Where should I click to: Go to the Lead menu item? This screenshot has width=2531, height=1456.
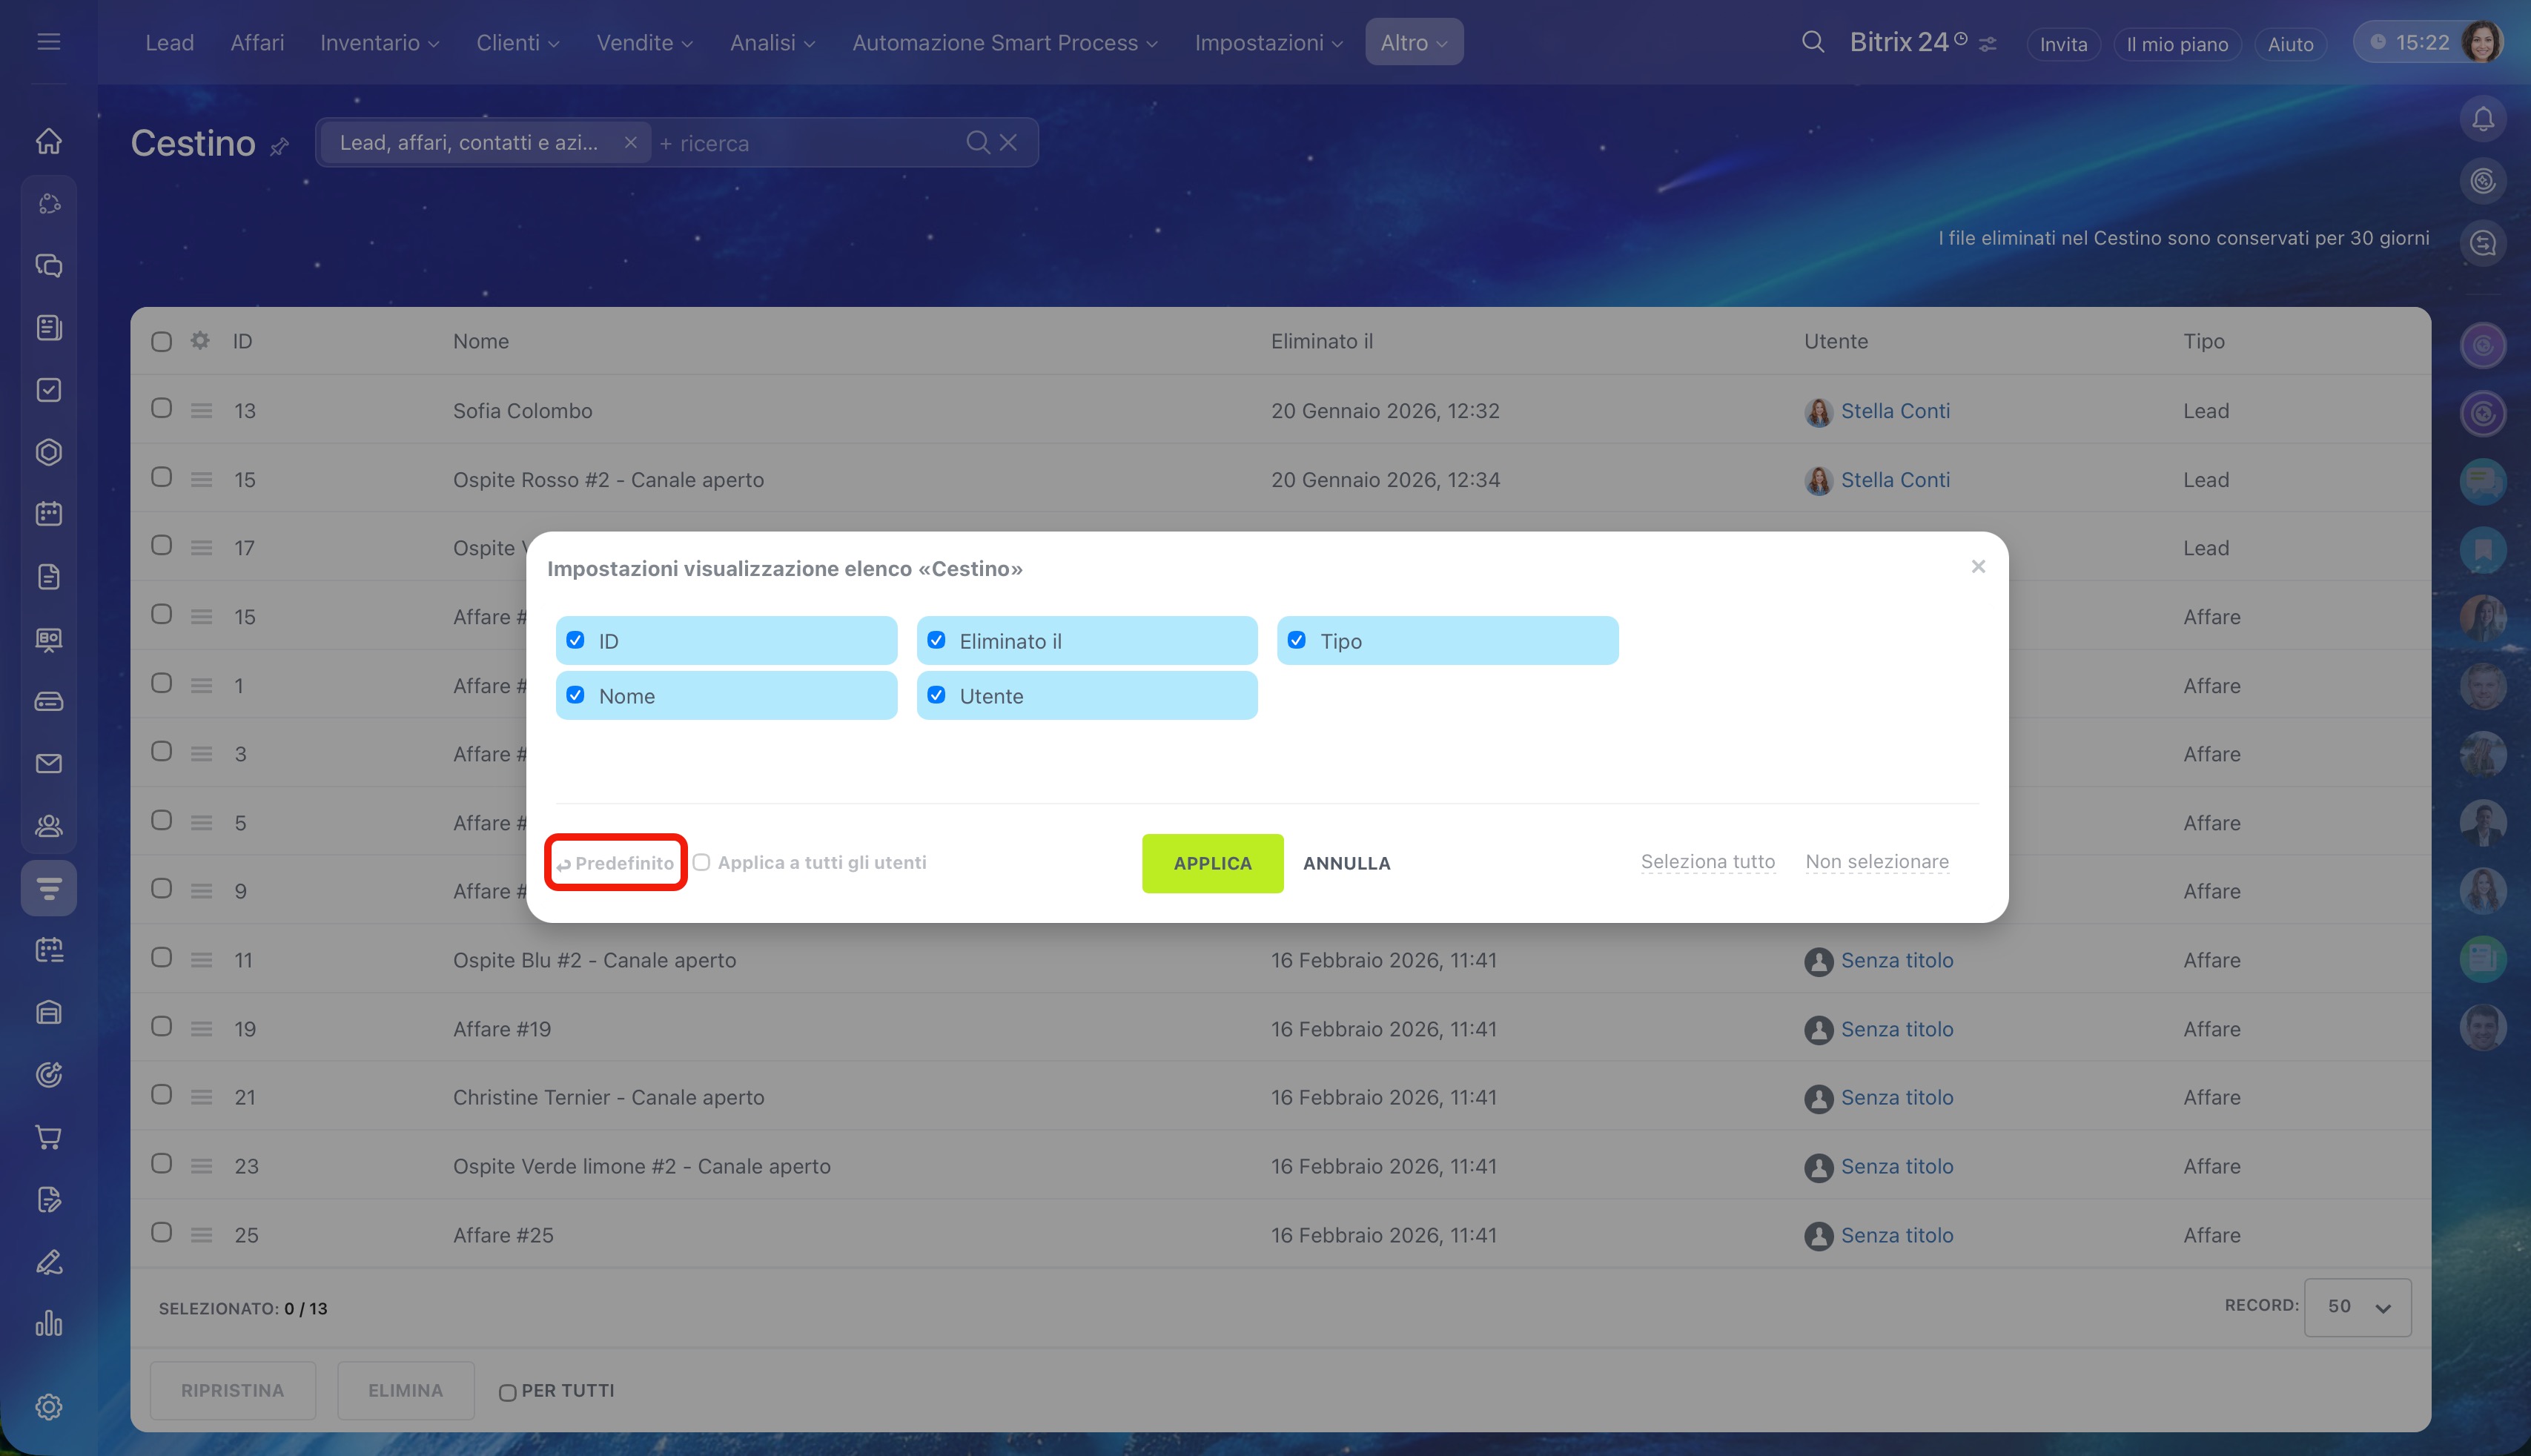click(x=169, y=43)
